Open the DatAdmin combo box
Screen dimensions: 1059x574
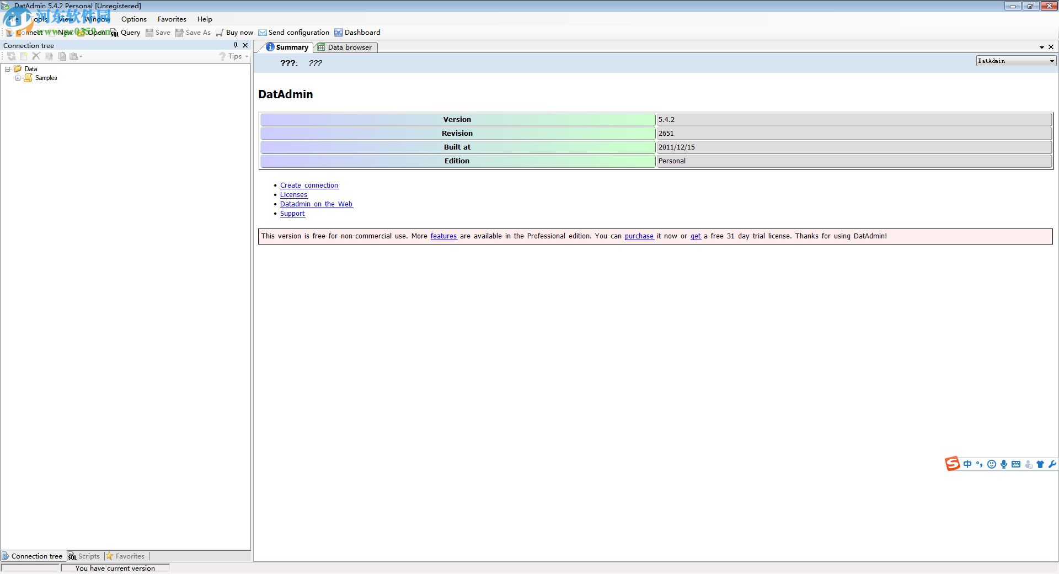point(1016,61)
